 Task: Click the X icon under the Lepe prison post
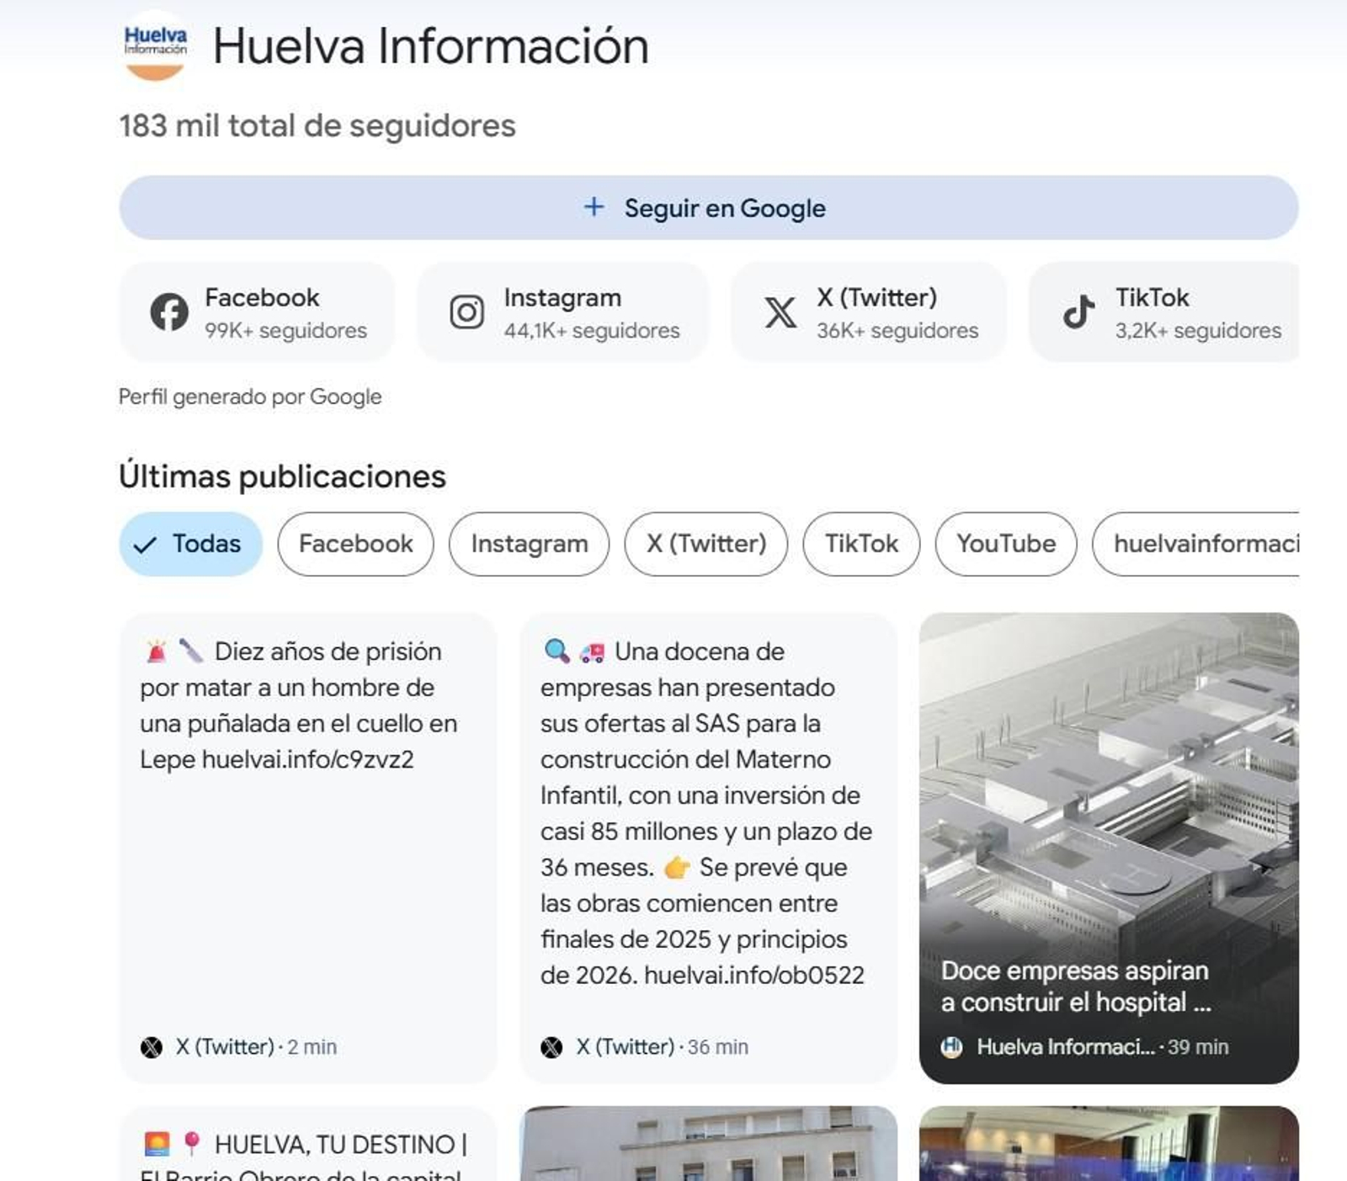(152, 1047)
